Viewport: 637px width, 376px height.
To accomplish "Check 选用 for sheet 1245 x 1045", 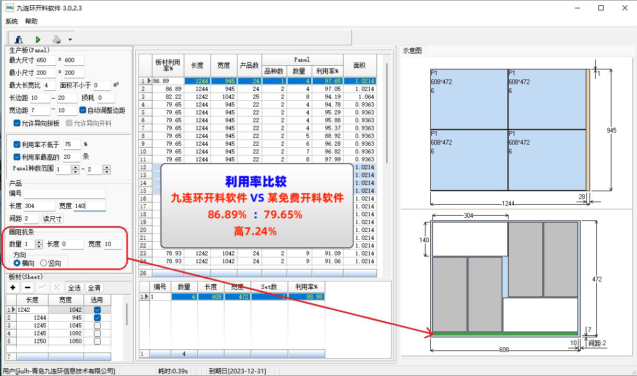I will point(97,325).
